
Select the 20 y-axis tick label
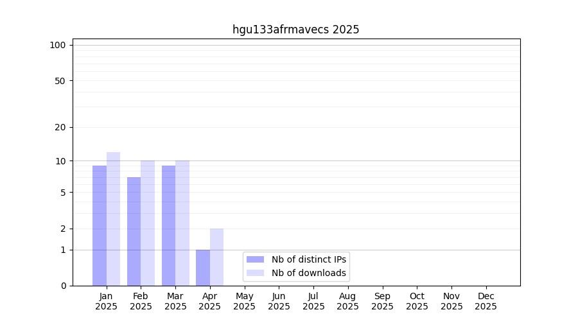pos(60,127)
